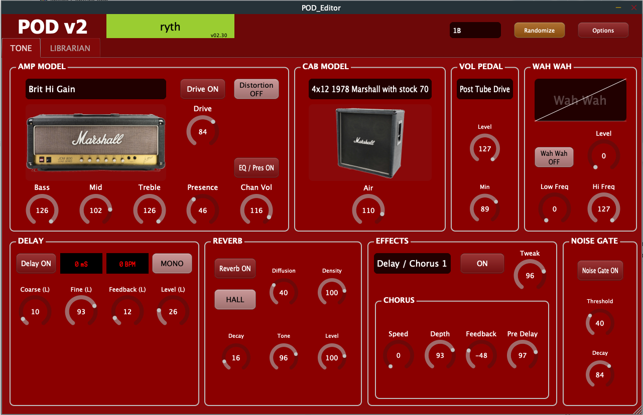This screenshot has height=415, width=643.
Task: Select the TONE tab
Action: (21, 48)
